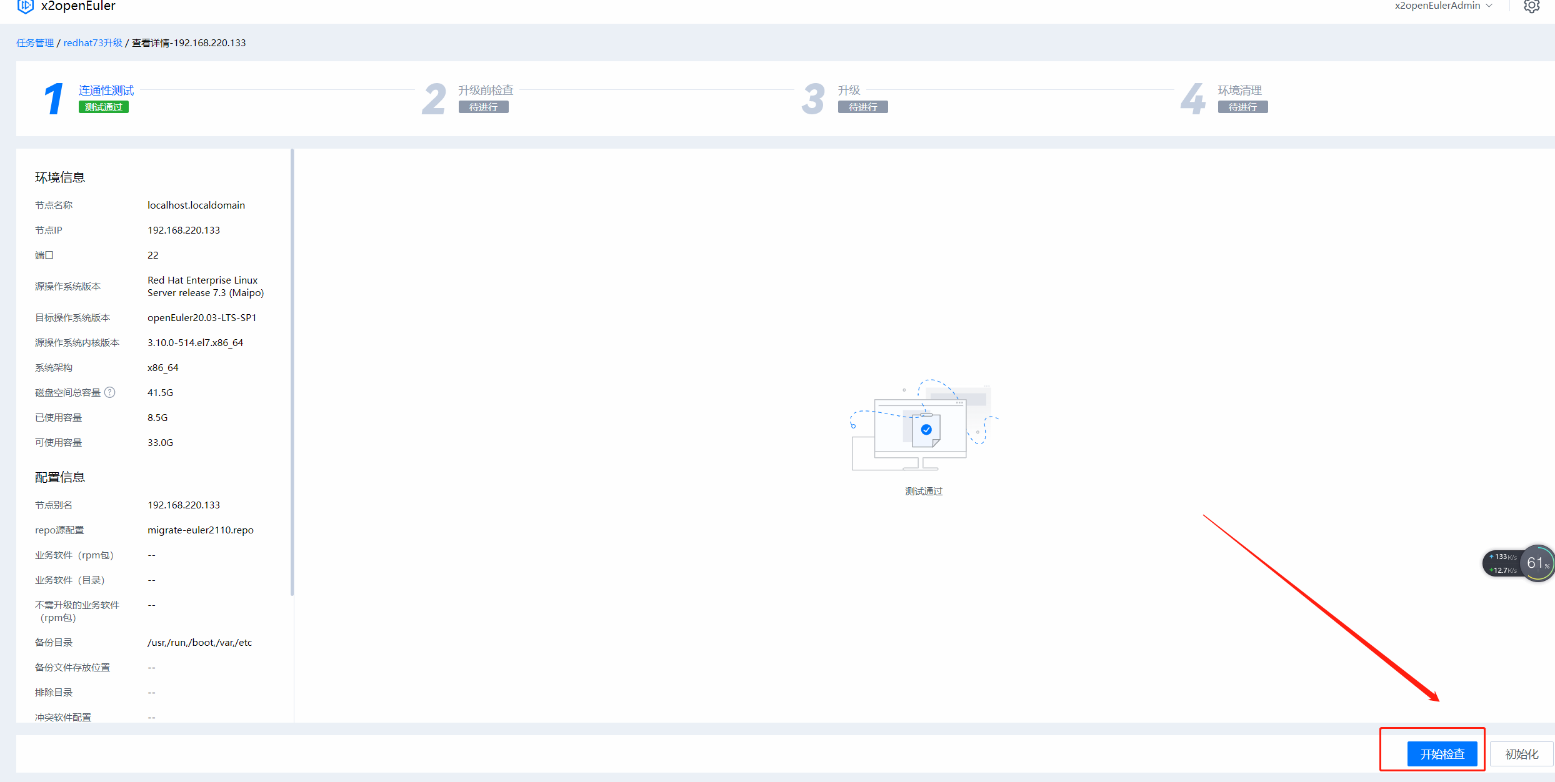Viewport: 1555px width, 782px height.
Task: Open the 任务管理 breadcrumb link
Action: (35, 43)
